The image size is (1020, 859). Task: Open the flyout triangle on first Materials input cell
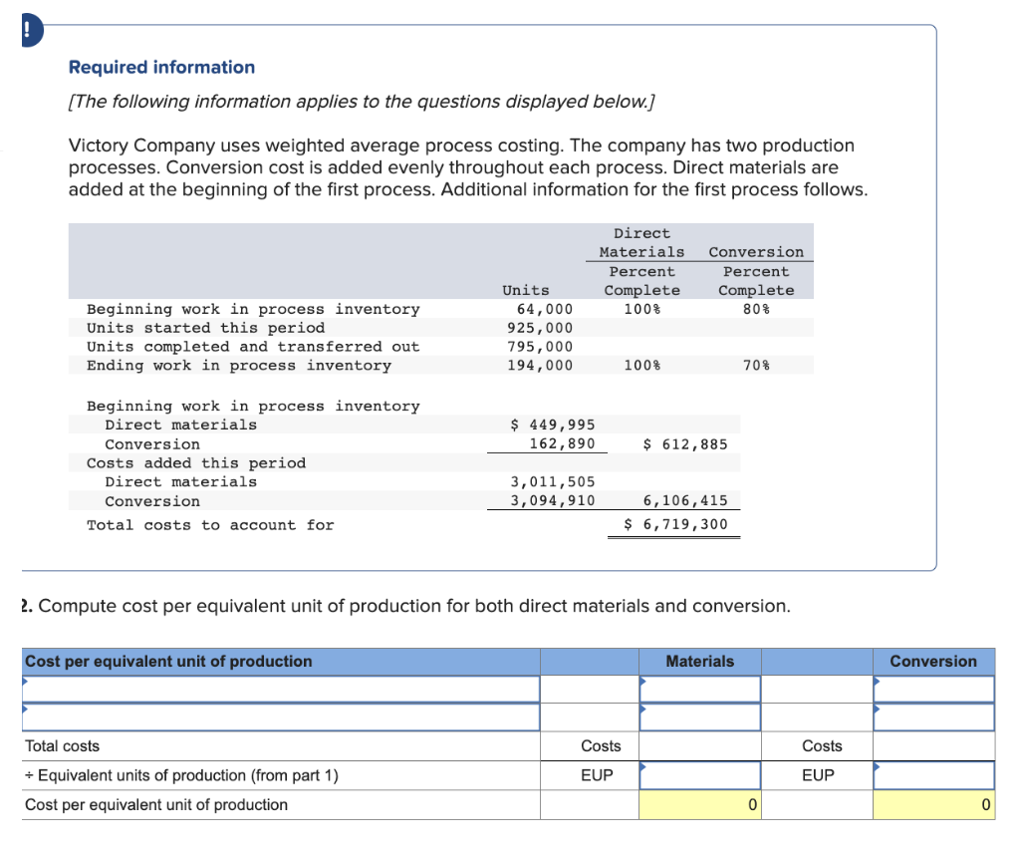(x=643, y=681)
